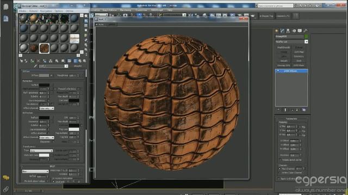This screenshot has width=348, height=195.
Task: Click the UVW Xform modifier button
Action: (299, 66)
